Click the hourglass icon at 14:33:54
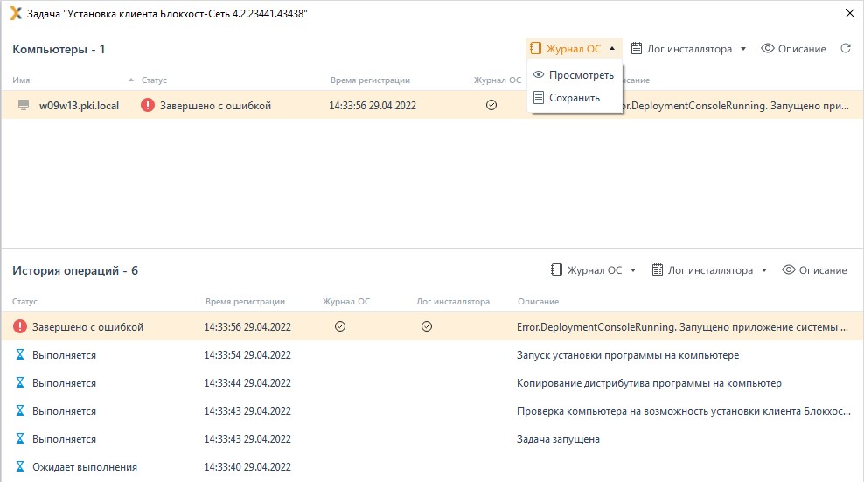This screenshot has width=864, height=482. [x=20, y=354]
